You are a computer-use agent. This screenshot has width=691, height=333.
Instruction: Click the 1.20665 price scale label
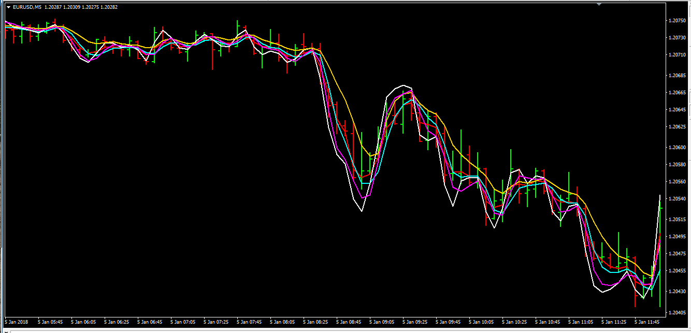click(x=677, y=93)
